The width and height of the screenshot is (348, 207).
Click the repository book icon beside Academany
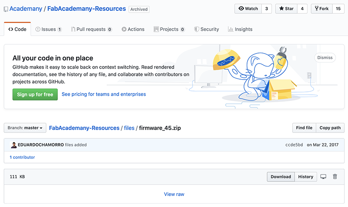pyautogui.click(x=6, y=9)
